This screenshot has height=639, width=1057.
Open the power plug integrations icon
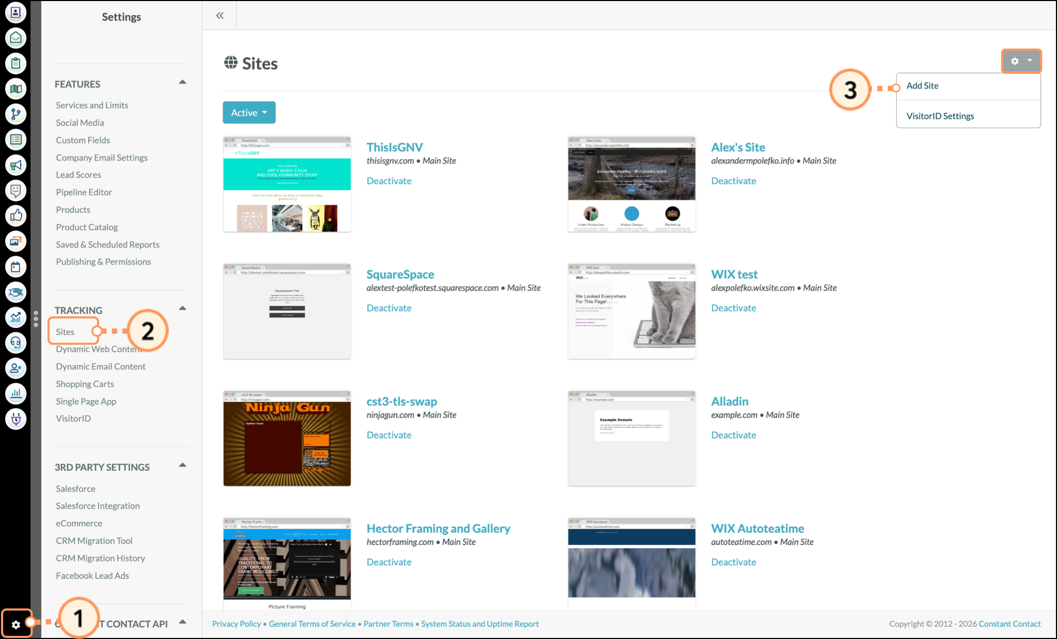16,419
